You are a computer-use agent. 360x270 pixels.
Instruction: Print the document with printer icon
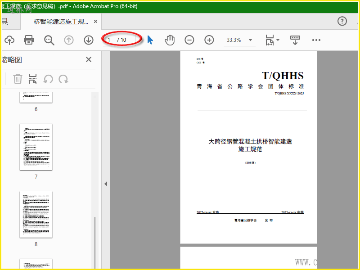click(x=29, y=40)
